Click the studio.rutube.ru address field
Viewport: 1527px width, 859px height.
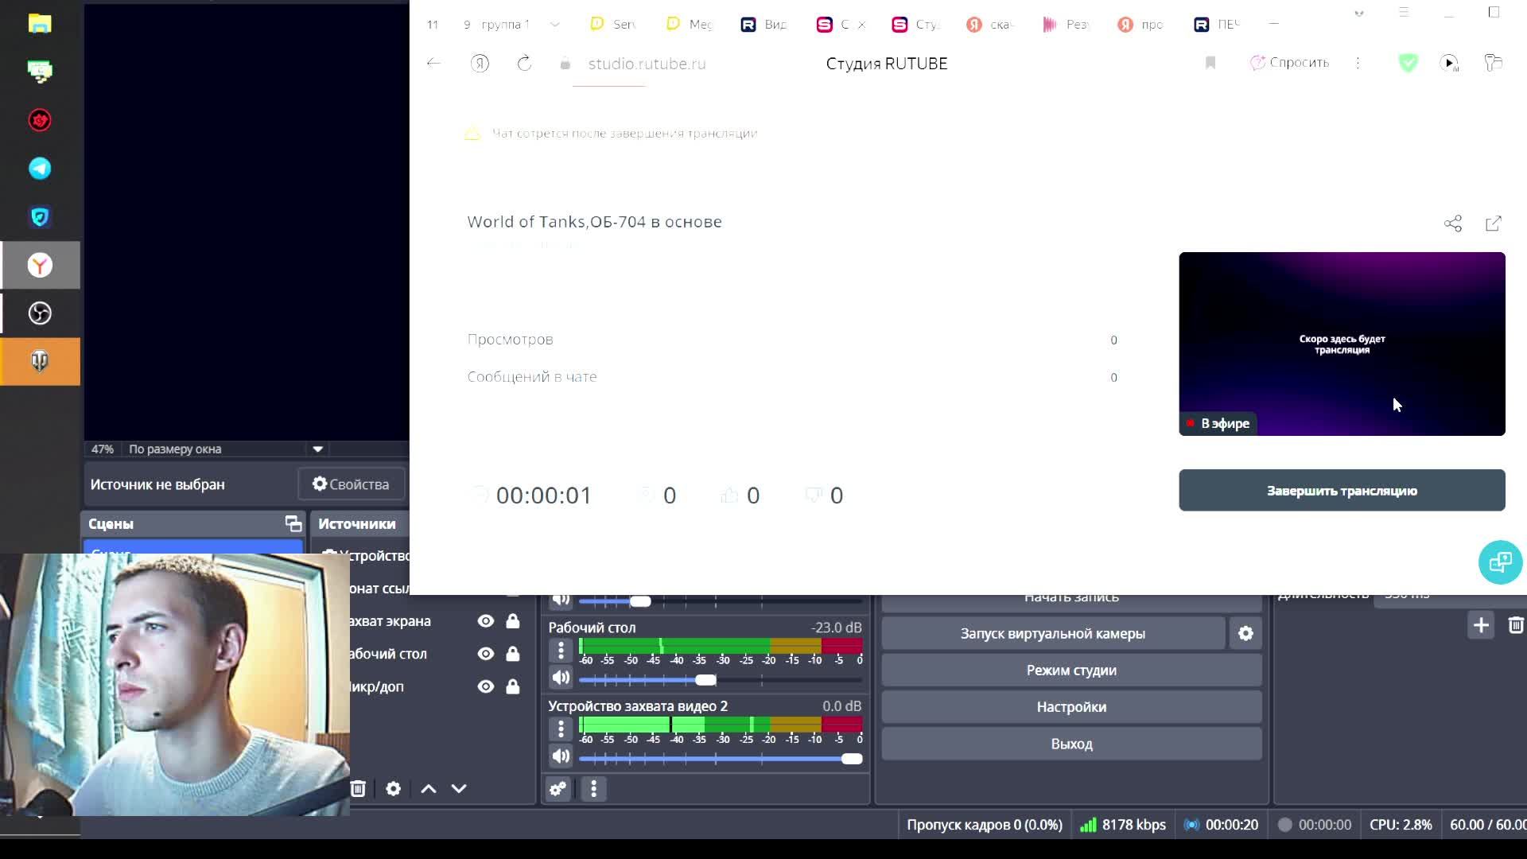(x=647, y=64)
